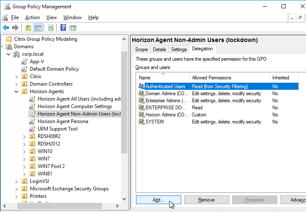Collapse the corp.local domain node
Image resolution: width=306 pixels, height=212 pixels.
pyautogui.click(x=9, y=54)
